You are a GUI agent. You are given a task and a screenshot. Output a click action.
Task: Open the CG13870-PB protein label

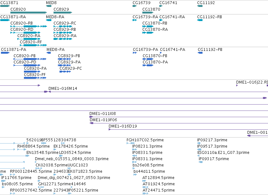pos(155,56)
